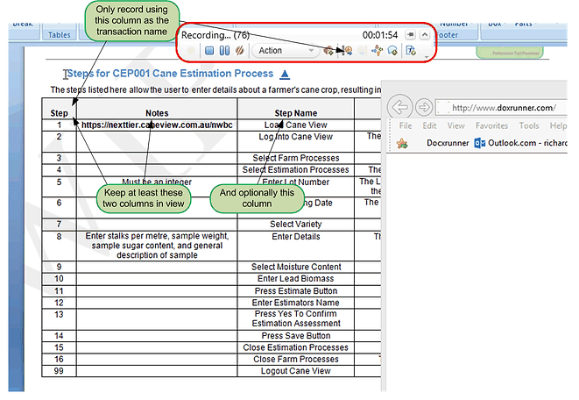Open the Docxrunner favorites bar link
The height and width of the screenshot is (400, 579).
click(x=448, y=143)
